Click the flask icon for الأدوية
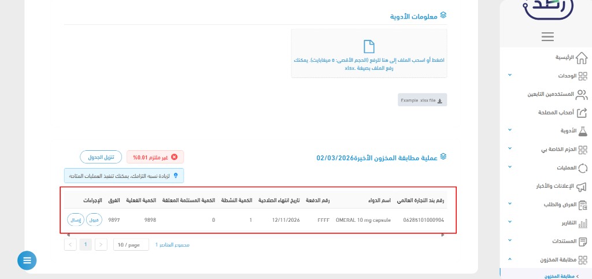Viewport: 592px width, 279px height. click(583, 131)
